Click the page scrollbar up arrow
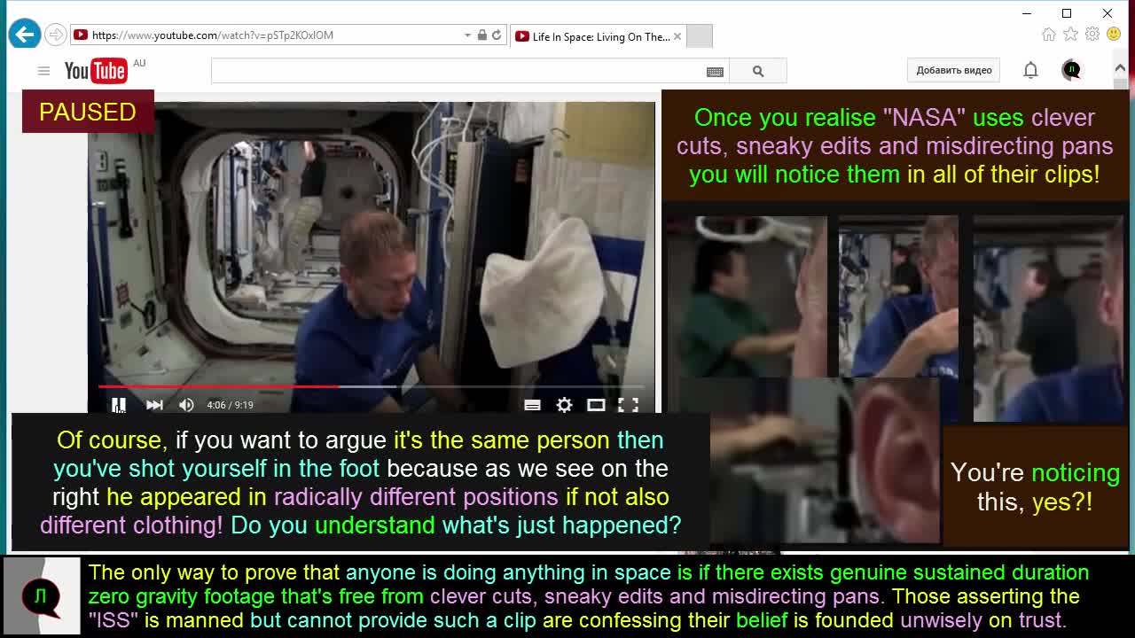1135x638 pixels. pos(1120,67)
